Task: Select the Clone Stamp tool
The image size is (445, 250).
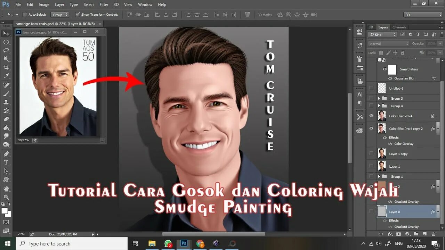Action: [6, 102]
